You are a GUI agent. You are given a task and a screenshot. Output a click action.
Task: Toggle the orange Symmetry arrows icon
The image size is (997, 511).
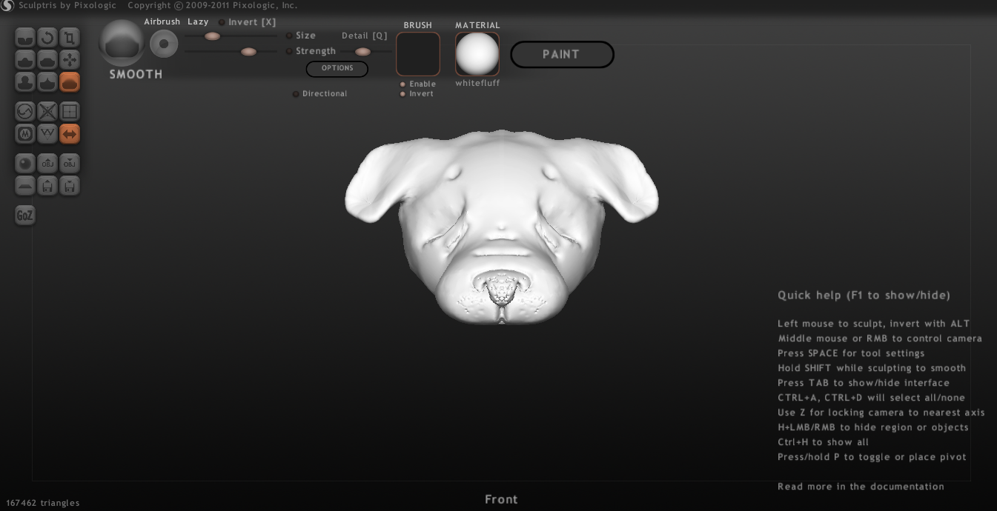click(x=70, y=134)
